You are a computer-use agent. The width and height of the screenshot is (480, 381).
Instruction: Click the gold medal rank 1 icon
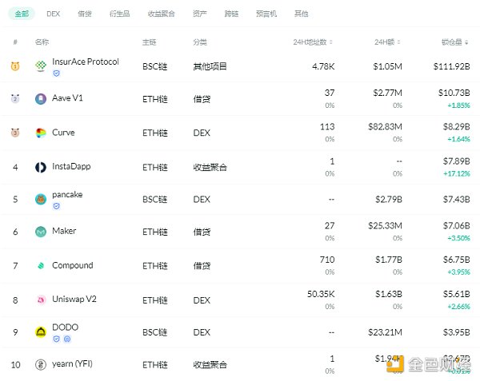14,66
